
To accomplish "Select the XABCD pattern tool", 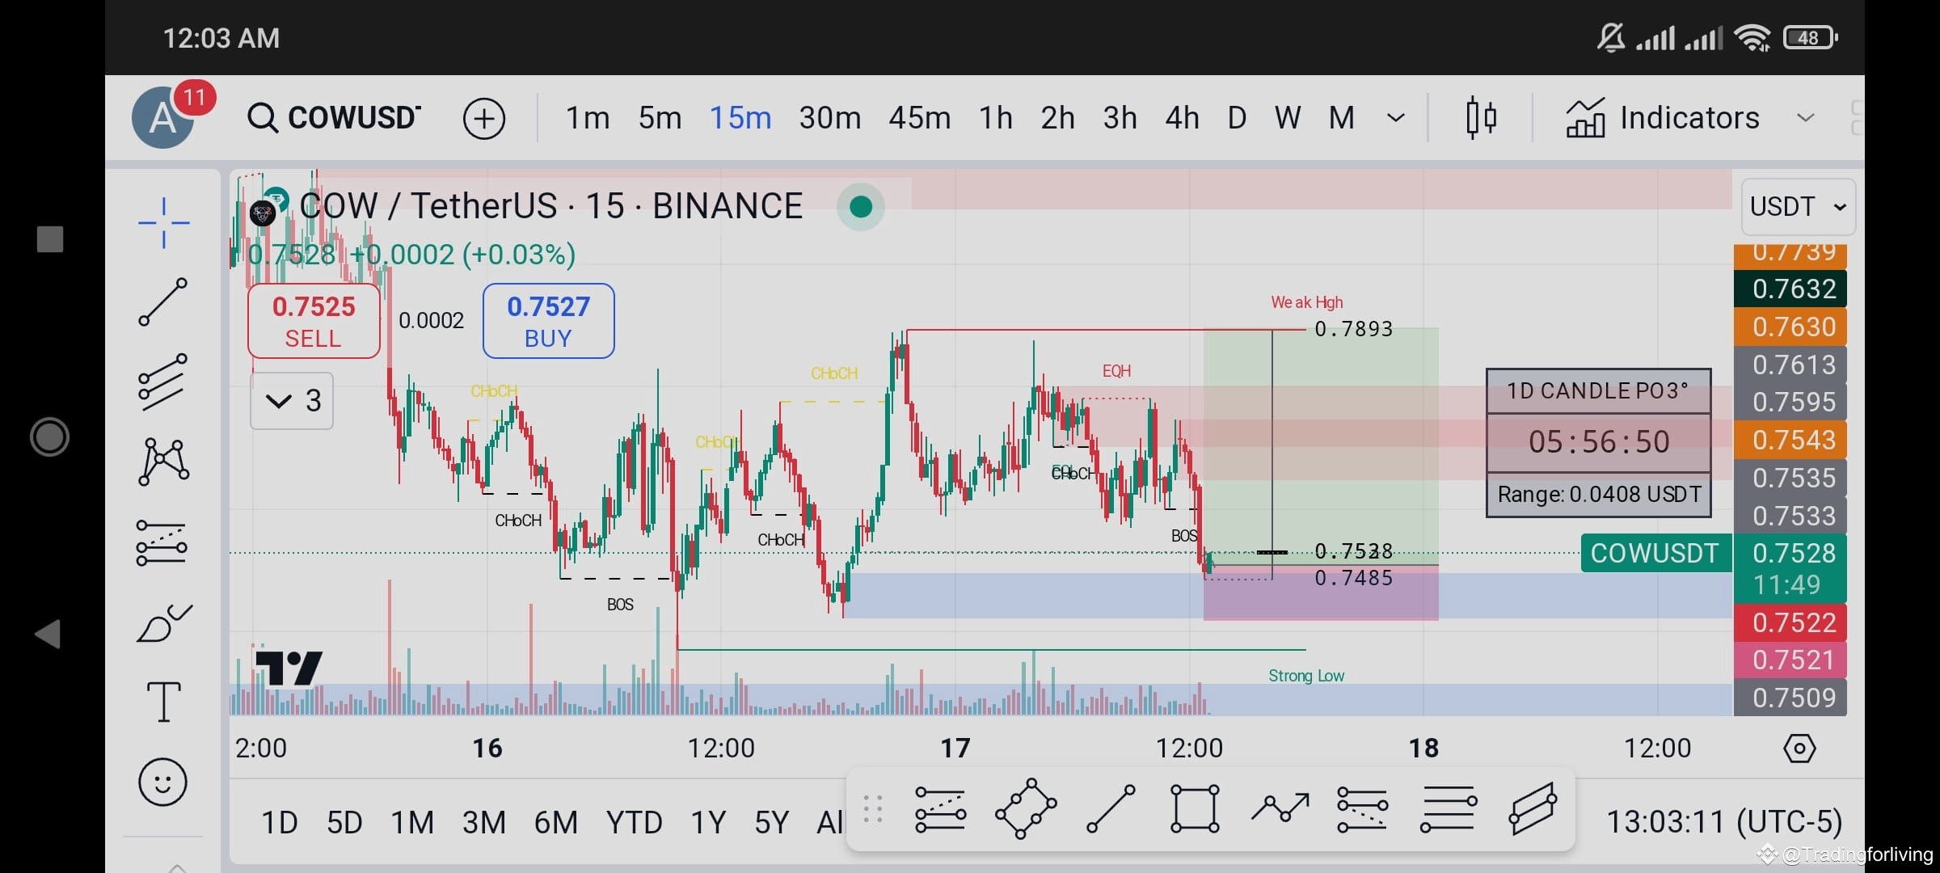I will pyautogui.click(x=163, y=461).
